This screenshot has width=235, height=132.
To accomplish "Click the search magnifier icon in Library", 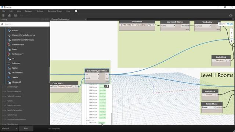I will coord(2,24).
